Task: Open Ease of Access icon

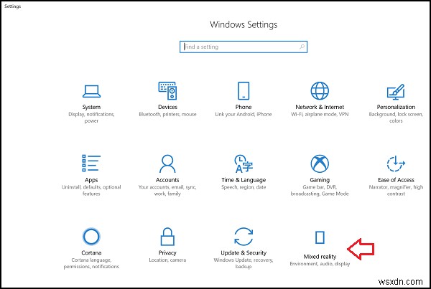Action: pyautogui.click(x=396, y=164)
